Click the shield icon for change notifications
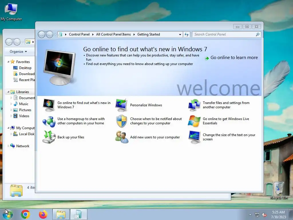The height and width of the screenshot is (220, 293). click(121, 121)
